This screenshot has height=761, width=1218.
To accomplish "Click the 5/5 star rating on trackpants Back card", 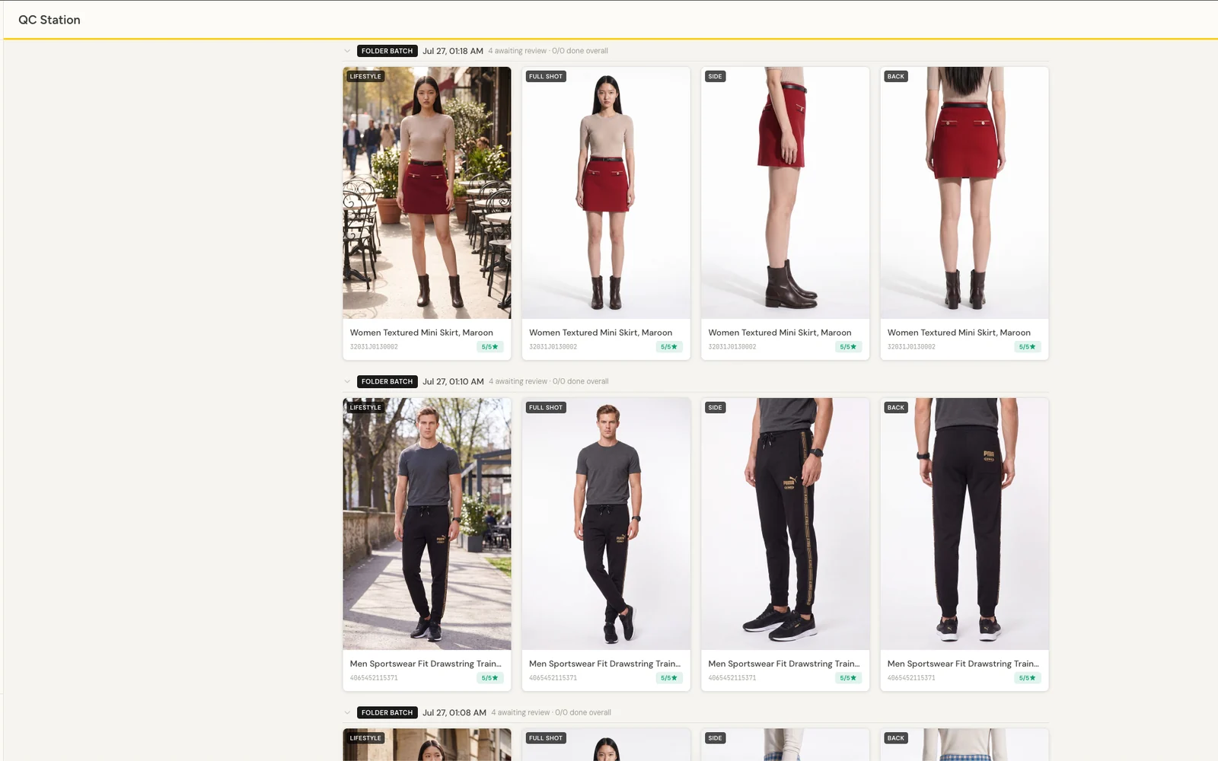I will tap(1027, 678).
